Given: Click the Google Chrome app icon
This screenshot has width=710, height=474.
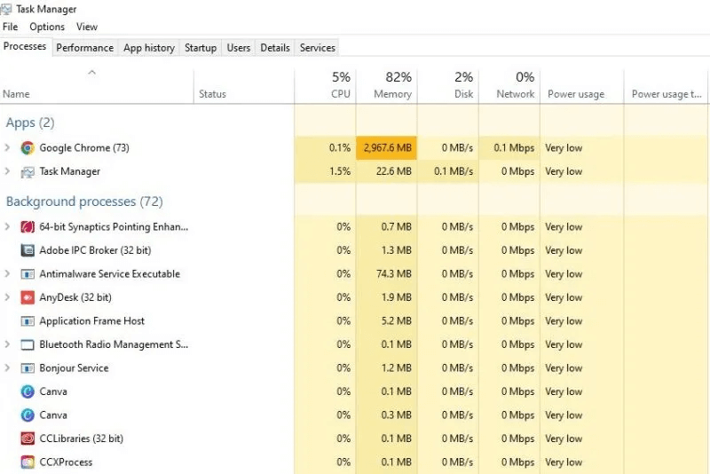Looking at the screenshot, I should pyautogui.click(x=28, y=148).
